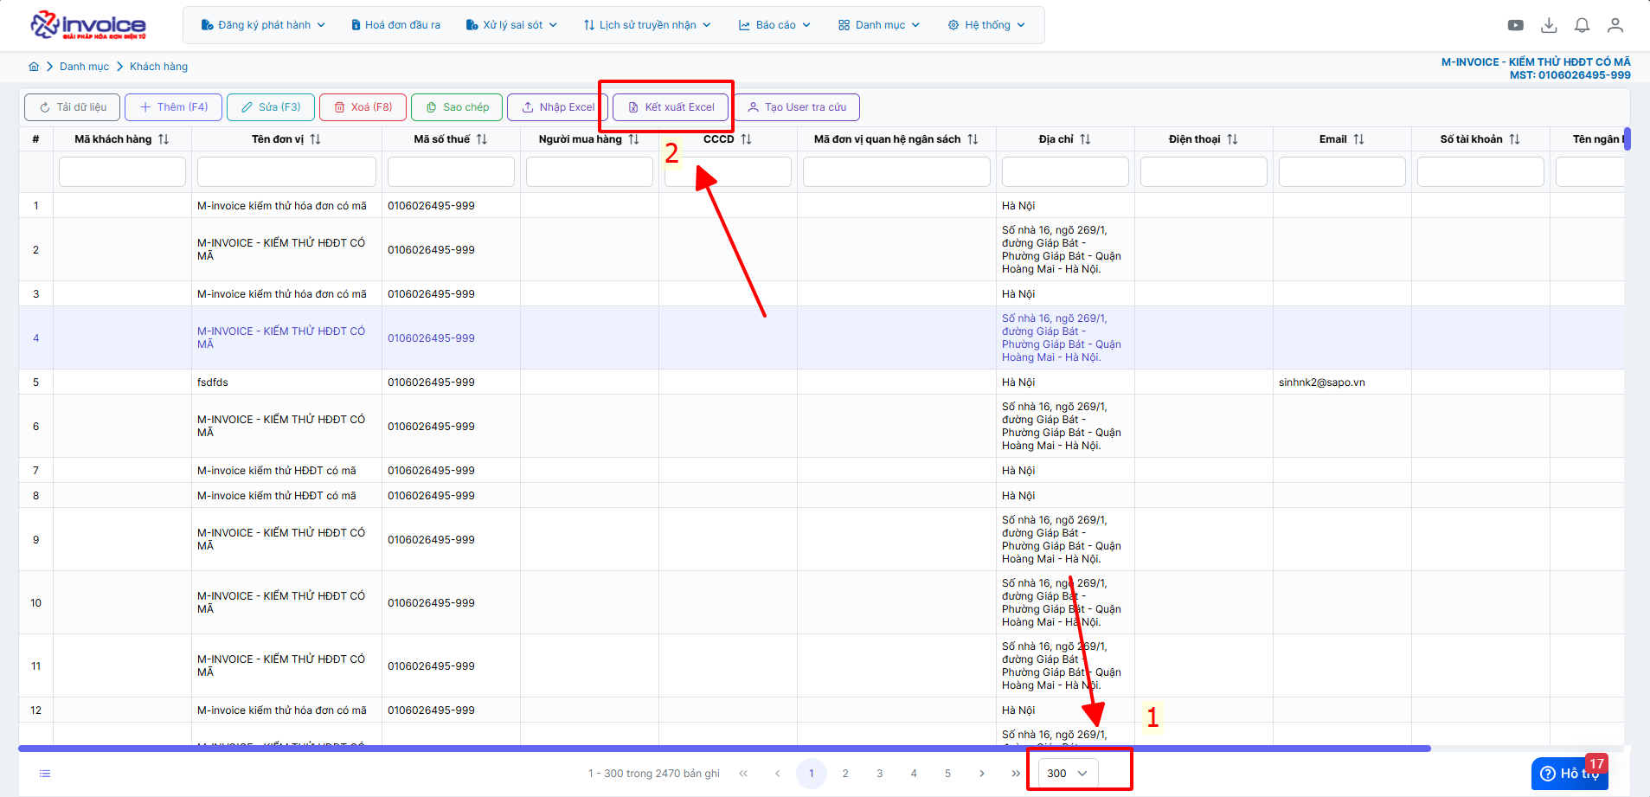Go to last page double-arrow icon
1650x797 pixels.
(x=1015, y=773)
